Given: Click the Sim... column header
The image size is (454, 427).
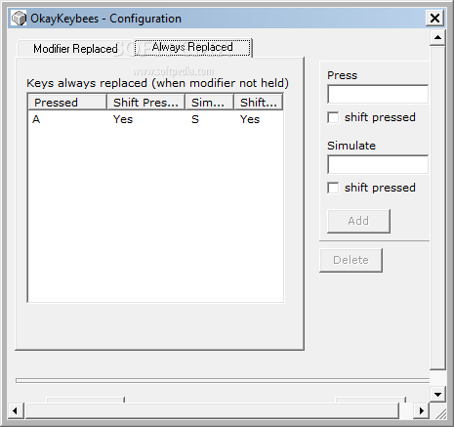Looking at the screenshot, I should point(209,103).
